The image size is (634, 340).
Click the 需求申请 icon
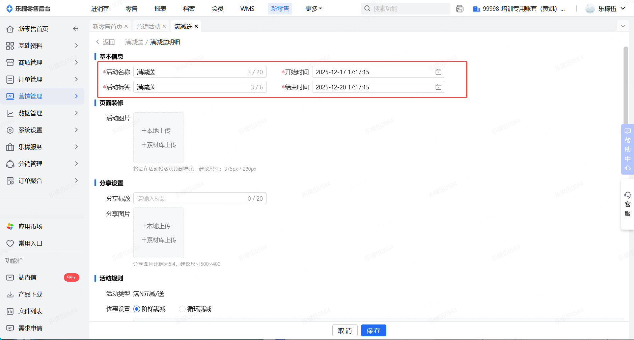pyautogui.click(x=10, y=328)
